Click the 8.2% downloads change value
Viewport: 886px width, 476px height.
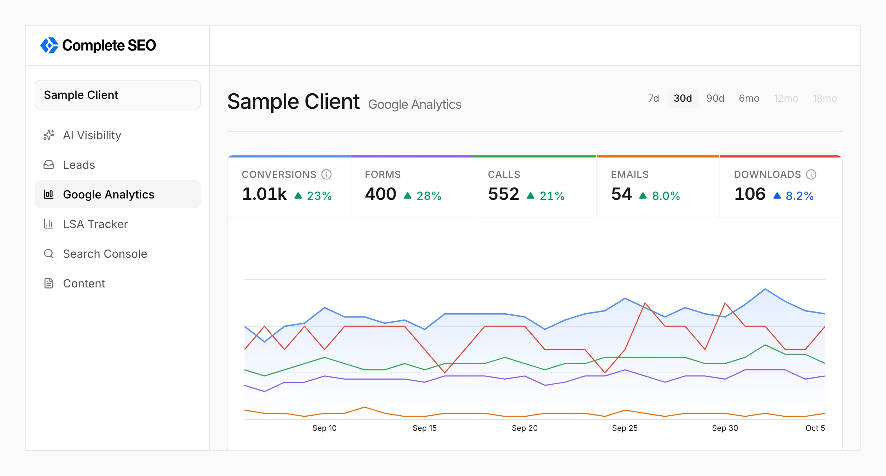point(799,196)
